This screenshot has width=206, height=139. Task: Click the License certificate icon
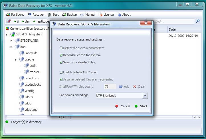click(100, 15)
